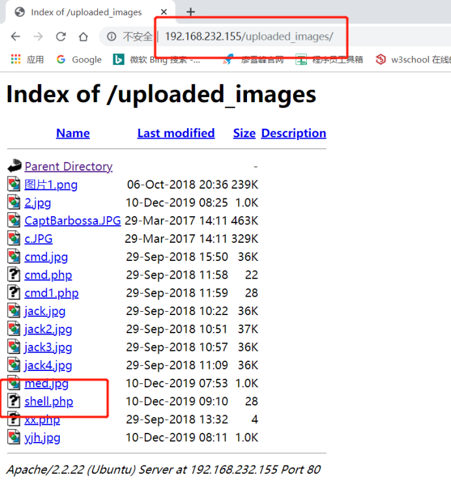This screenshot has height=494, width=451.
Task: Close the Index of /uploaded_images tab
Action: pos(164,12)
